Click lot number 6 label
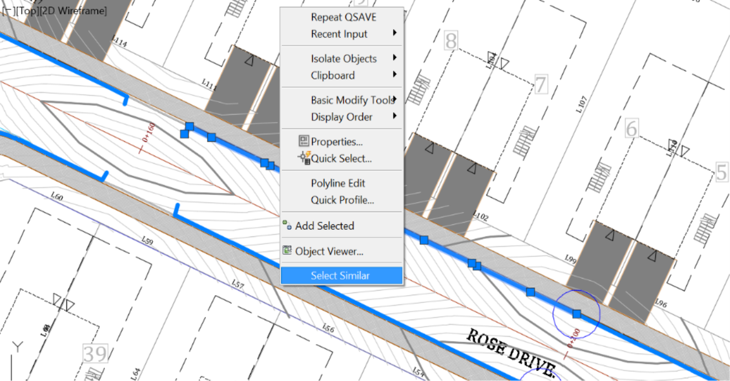This screenshot has width=730, height=381. (x=631, y=128)
